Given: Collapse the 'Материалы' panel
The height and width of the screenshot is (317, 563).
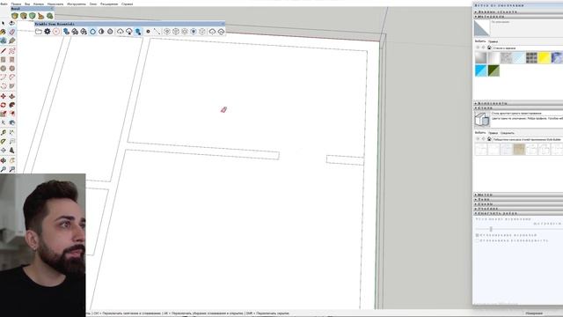Looking at the screenshot, I should pyautogui.click(x=517, y=17).
